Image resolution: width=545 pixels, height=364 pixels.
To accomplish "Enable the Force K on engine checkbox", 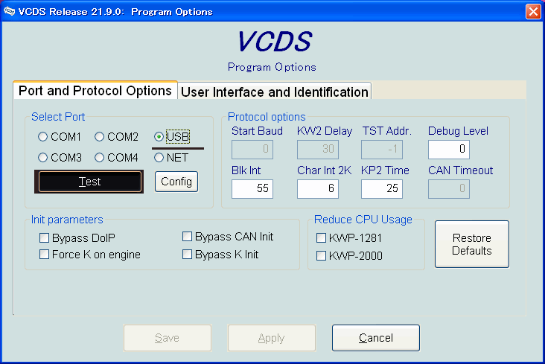I will click(44, 255).
